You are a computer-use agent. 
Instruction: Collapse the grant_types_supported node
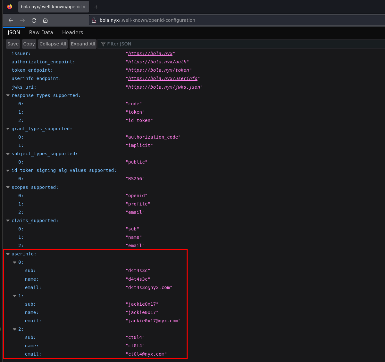pos(8,129)
